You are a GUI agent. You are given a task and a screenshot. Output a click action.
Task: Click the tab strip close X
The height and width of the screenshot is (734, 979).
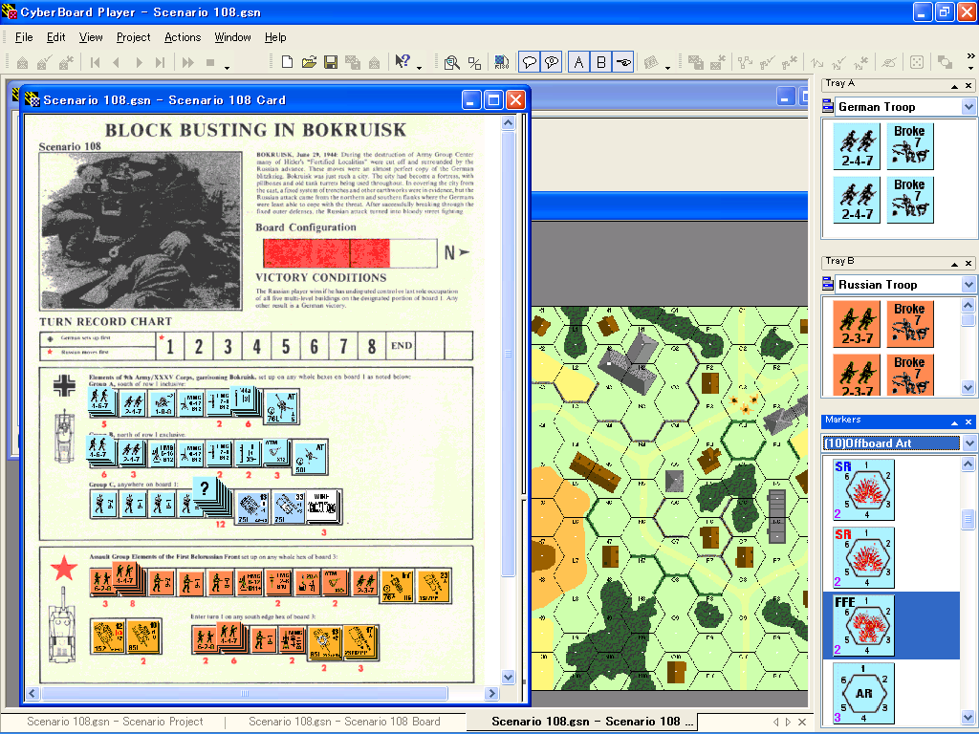pos(802,722)
